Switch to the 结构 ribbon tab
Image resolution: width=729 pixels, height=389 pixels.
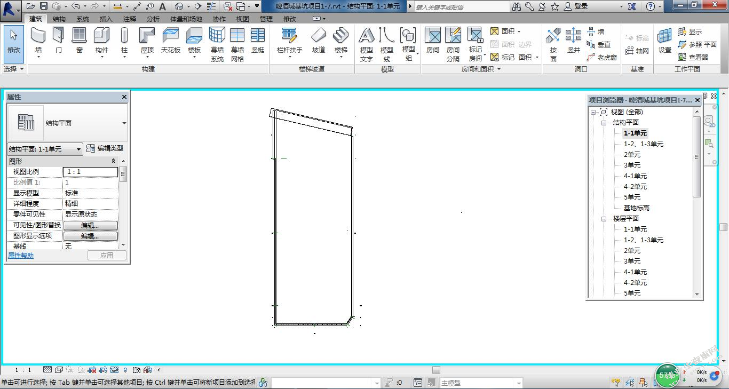tap(59, 19)
